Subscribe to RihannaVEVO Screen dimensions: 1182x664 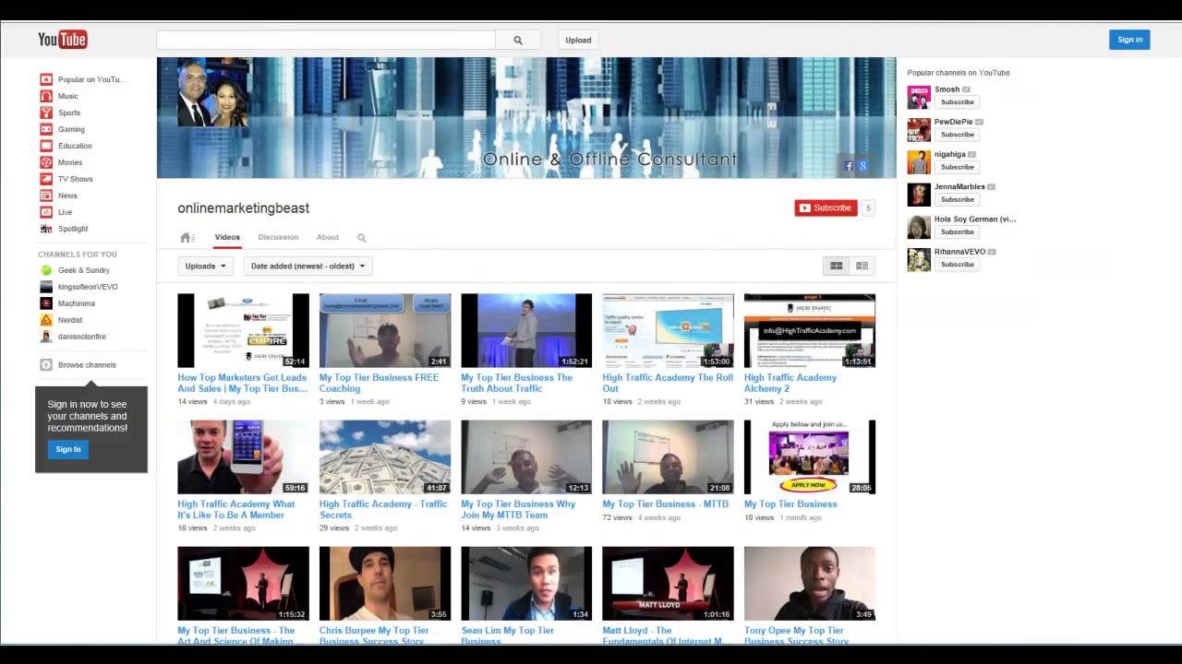[958, 265]
